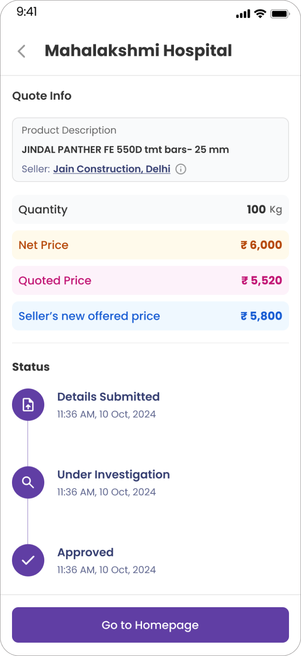Tap the battery indicator icon

point(280,14)
